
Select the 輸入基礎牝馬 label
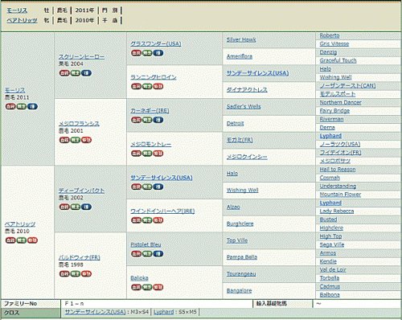(x=272, y=304)
